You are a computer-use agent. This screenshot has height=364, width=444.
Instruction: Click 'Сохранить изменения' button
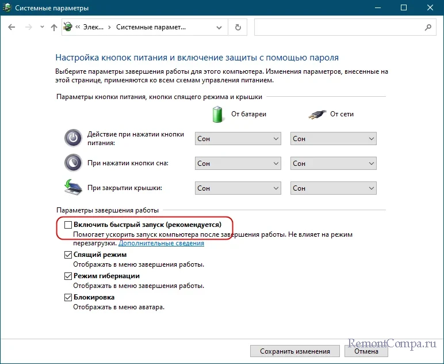[295, 351]
